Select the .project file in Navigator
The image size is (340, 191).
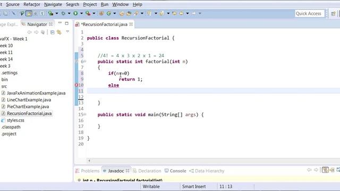pyautogui.click(x=8, y=134)
